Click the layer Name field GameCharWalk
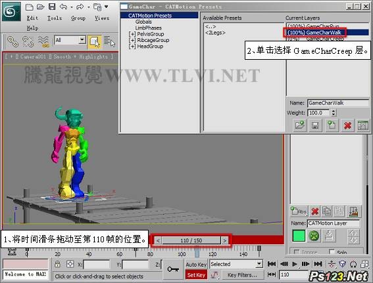This screenshot has height=283, width=373. pos(337,103)
